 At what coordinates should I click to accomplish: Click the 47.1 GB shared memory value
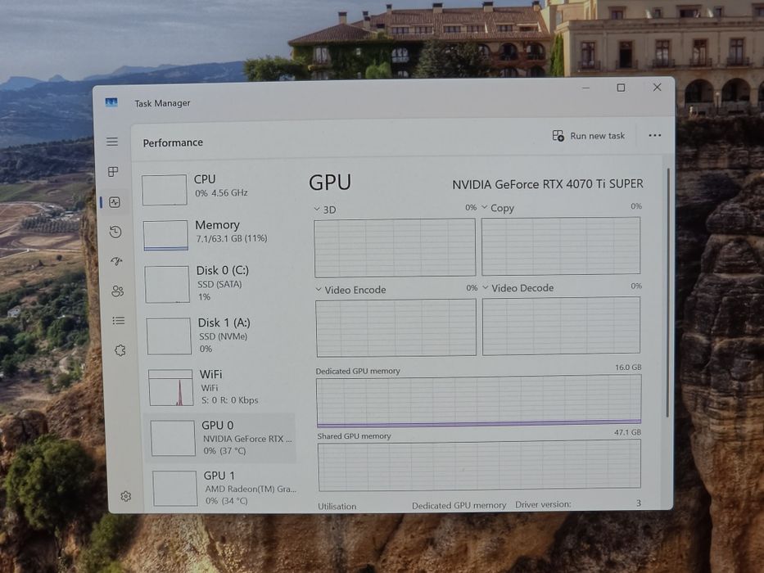pos(627,432)
